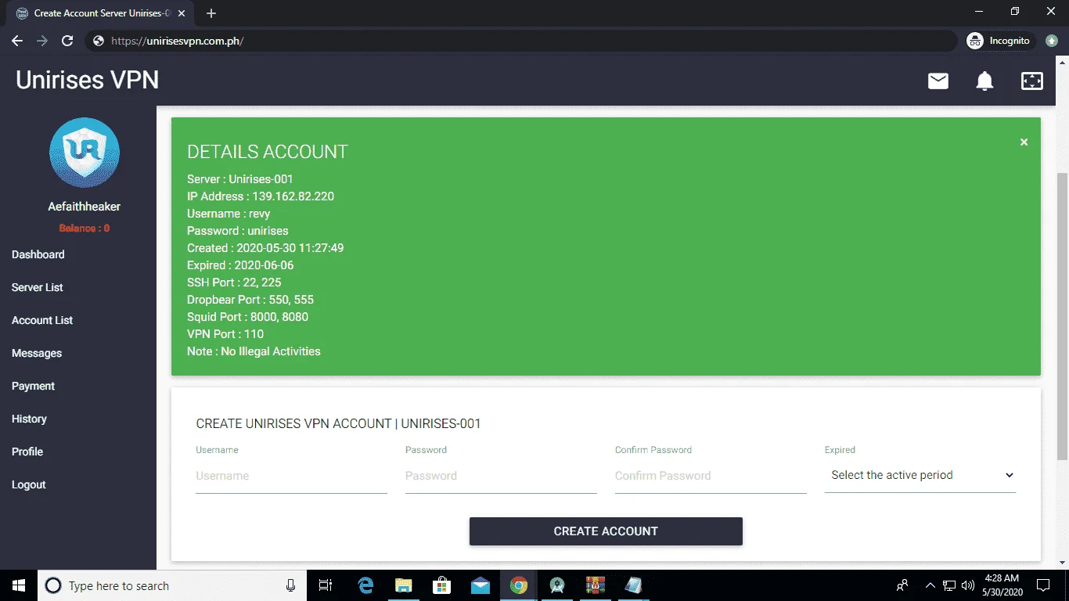Open the WinRAR icon in the taskbar

point(596,585)
